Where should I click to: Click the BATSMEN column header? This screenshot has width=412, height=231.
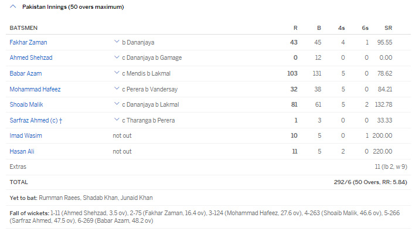23,28
